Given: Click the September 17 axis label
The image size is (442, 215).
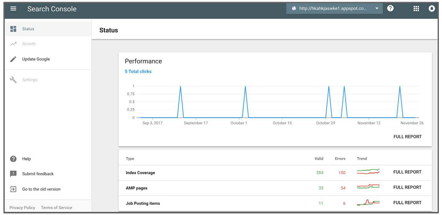Looking at the screenshot, I should pyautogui.click(x=196, y=123).
